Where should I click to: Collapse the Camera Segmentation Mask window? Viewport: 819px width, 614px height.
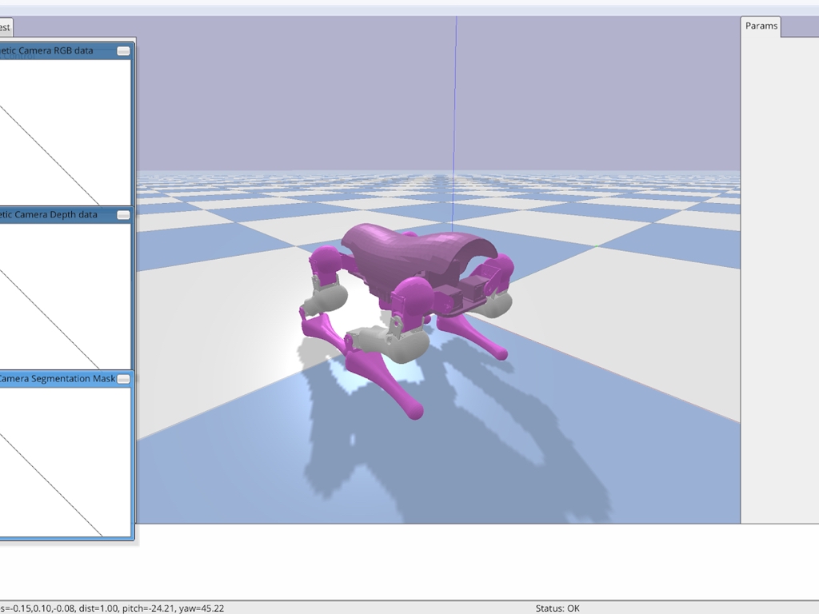[123, 379]
